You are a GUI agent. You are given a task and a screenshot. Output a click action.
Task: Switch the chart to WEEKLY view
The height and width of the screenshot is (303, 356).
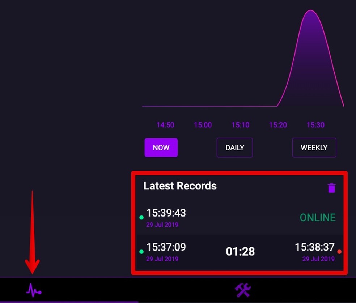[x=314, y=148]
